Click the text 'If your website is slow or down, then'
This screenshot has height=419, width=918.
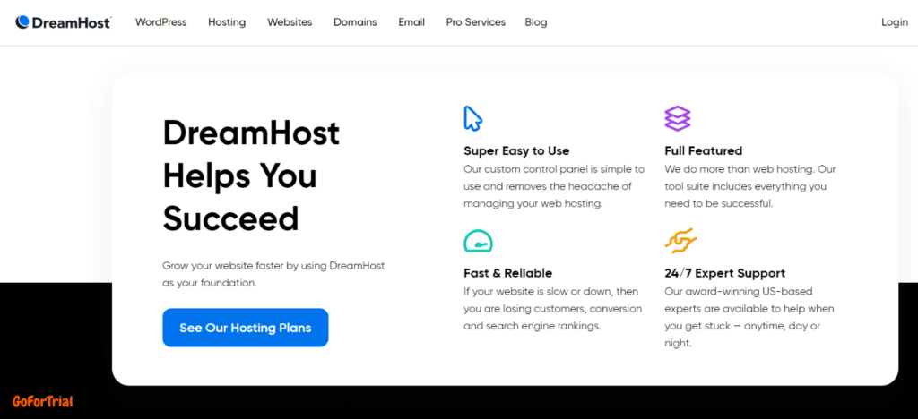551,291
